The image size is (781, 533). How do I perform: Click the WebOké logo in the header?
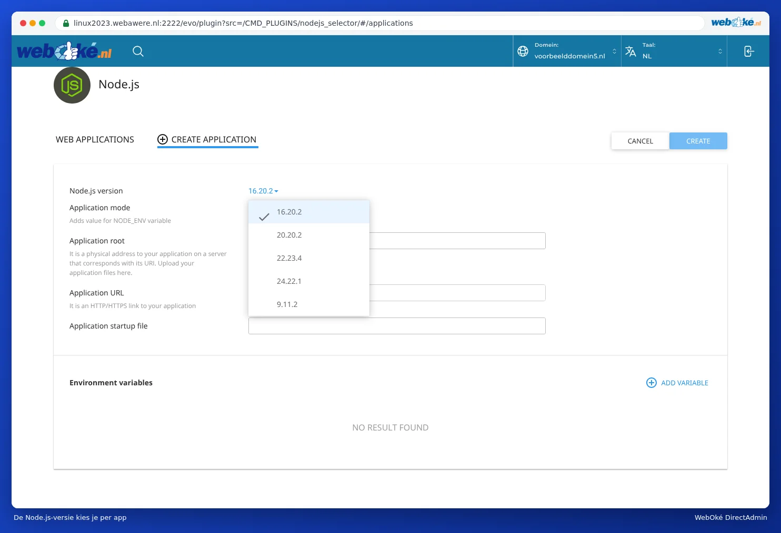64,51
